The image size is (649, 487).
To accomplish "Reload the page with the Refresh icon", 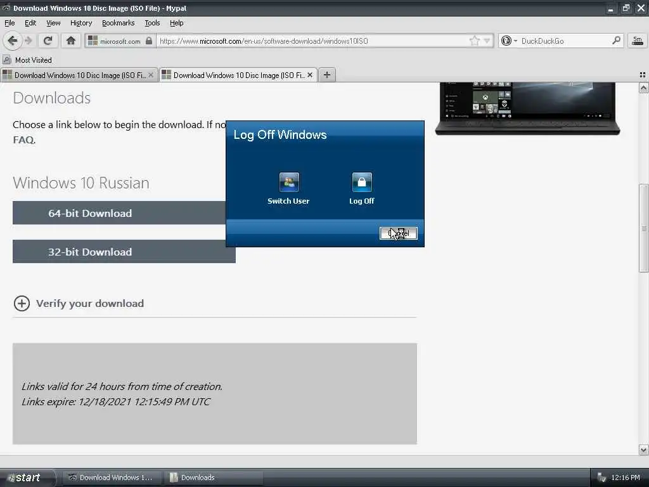I will click(48, 41).
